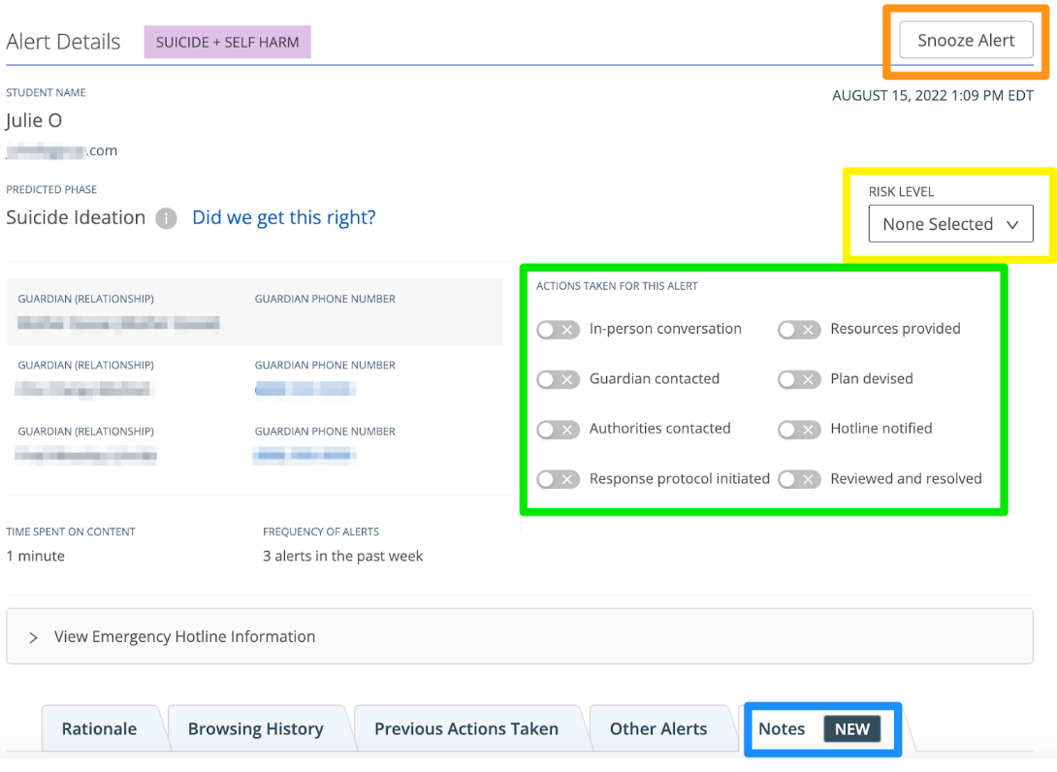Enable Response protocol initiated toggle

click(559, 479)
